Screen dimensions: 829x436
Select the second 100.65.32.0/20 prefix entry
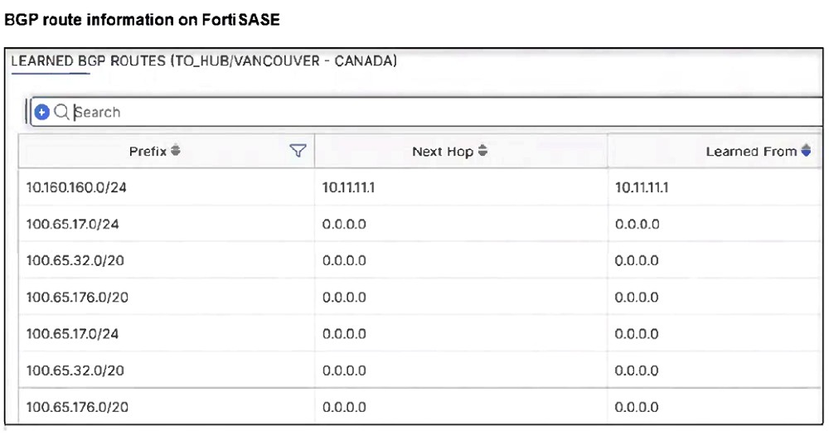point(75,371)
